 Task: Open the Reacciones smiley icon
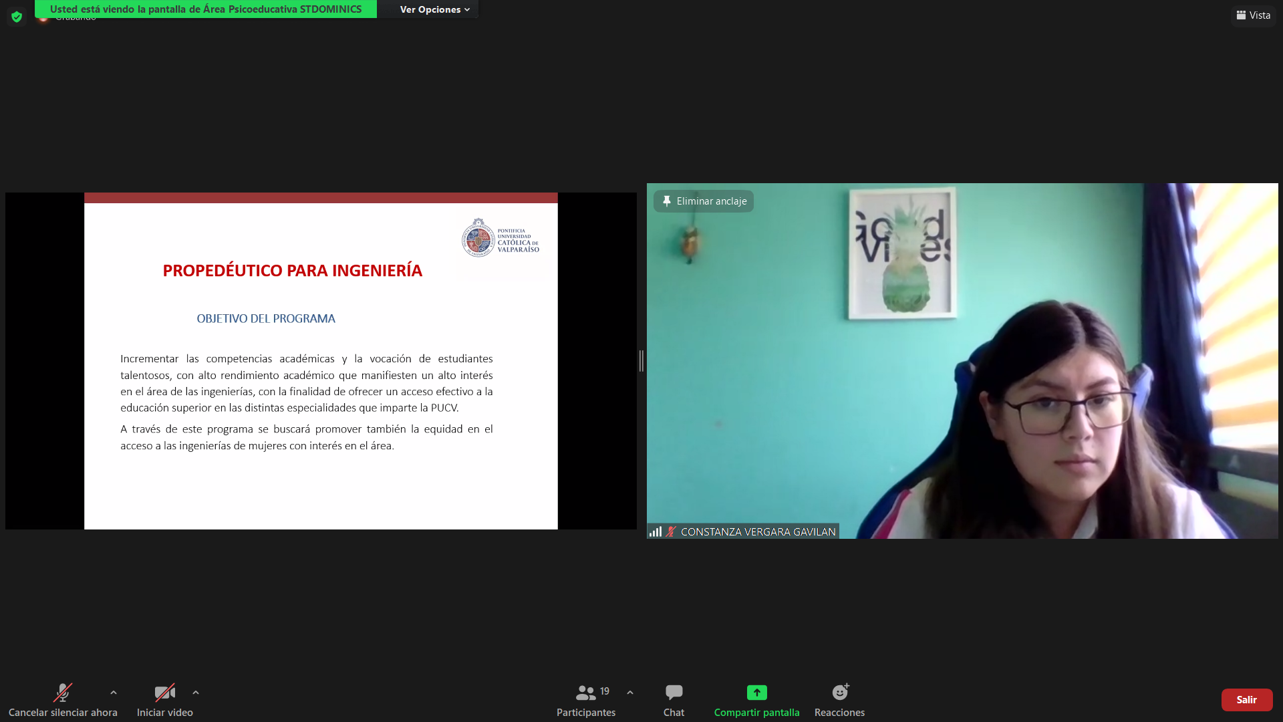pos(839,693)
